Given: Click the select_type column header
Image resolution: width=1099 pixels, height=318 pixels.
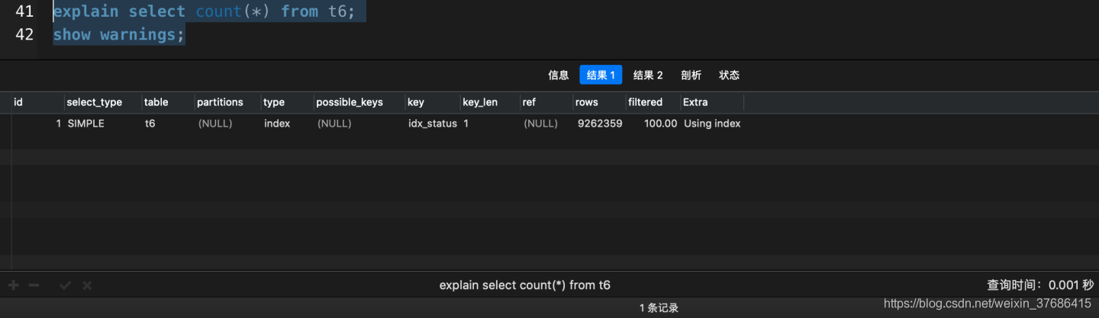Looking at the screenshot, I should 95,102.
